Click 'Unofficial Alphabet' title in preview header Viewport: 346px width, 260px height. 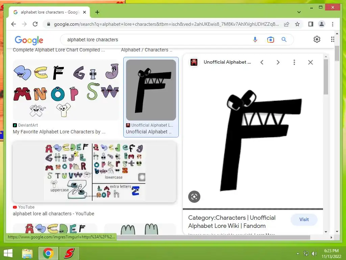click(227, 62)
